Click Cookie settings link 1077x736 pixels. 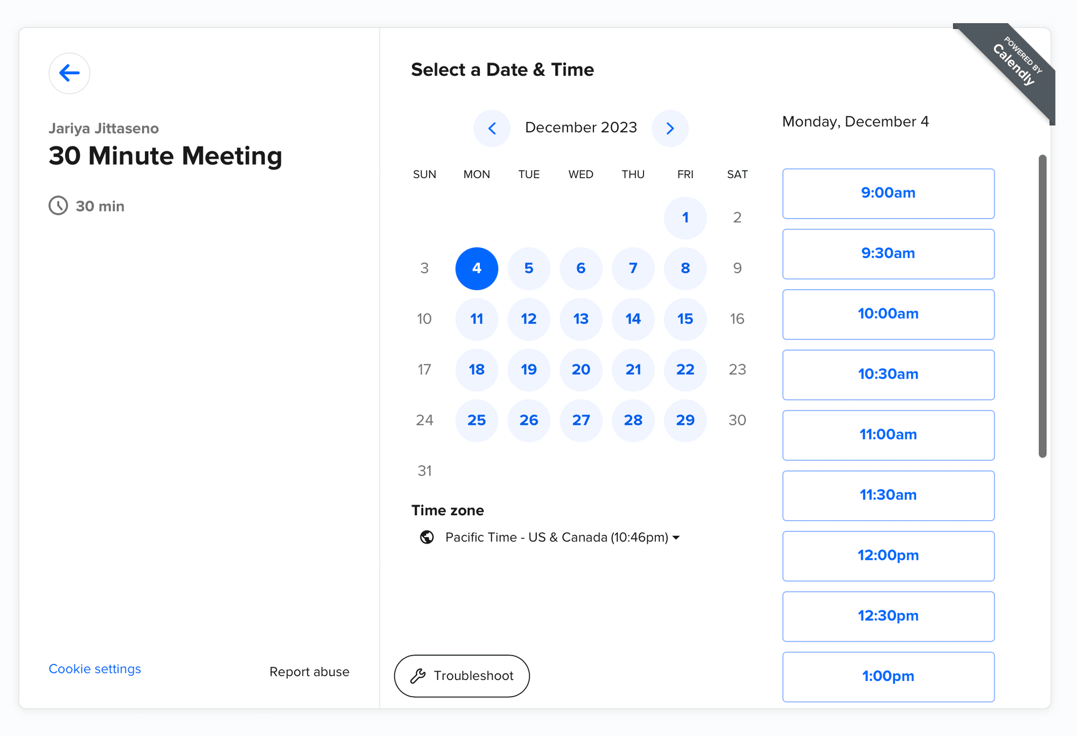pyautogui.click(x=94, y=668)
